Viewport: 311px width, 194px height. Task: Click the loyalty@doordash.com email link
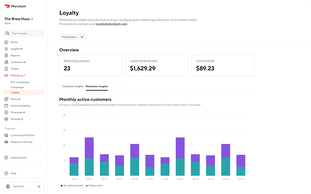(111, 24)
